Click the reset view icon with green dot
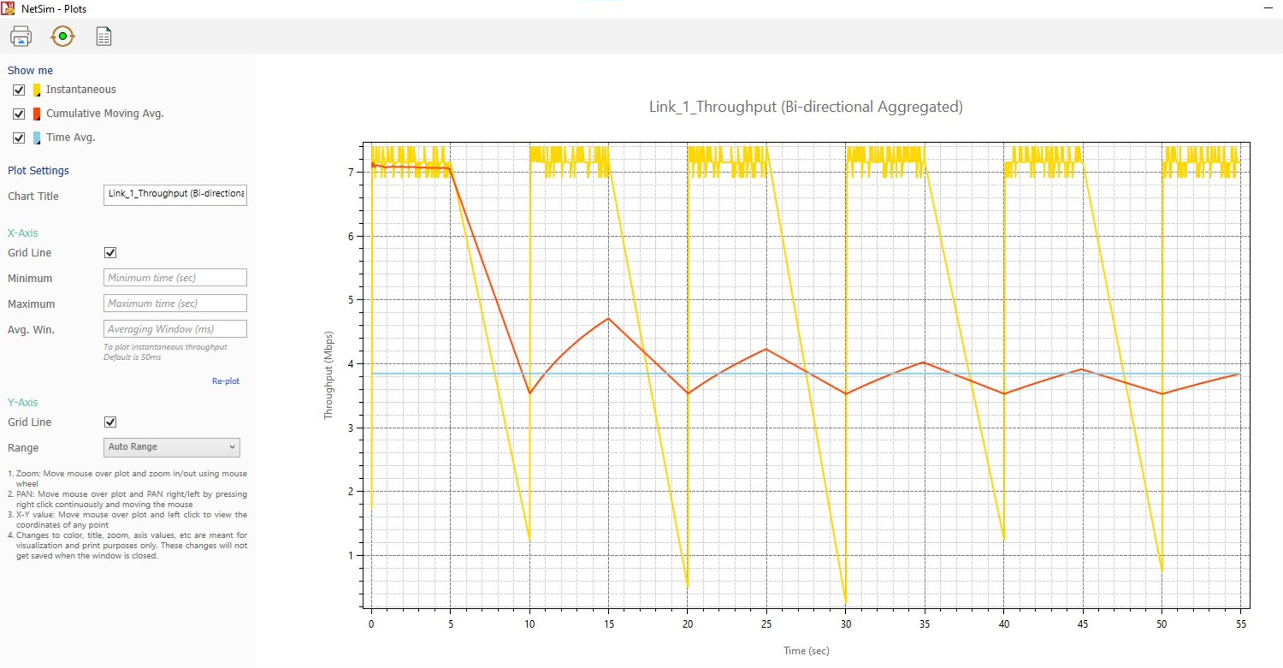The width and height of the screenshot is (1283, 668). click(x=63, y=36)
